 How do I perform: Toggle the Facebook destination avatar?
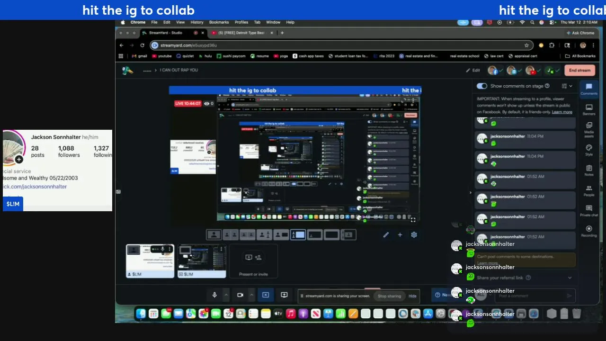[x=493, y=70]
